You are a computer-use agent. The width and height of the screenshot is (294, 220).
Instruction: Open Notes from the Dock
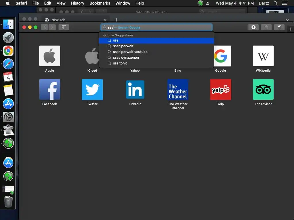[x=8, y=90]
